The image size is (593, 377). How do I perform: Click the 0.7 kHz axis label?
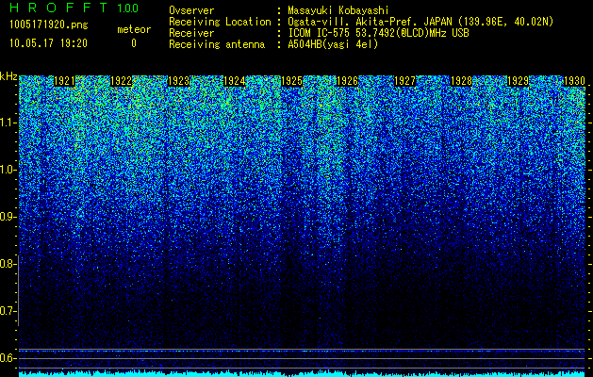click(8, 311)
